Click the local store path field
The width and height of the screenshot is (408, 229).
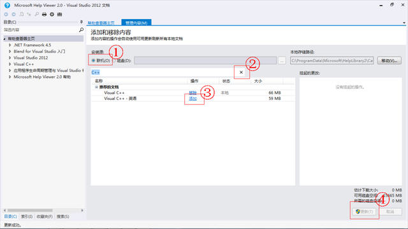pos(331,60)
